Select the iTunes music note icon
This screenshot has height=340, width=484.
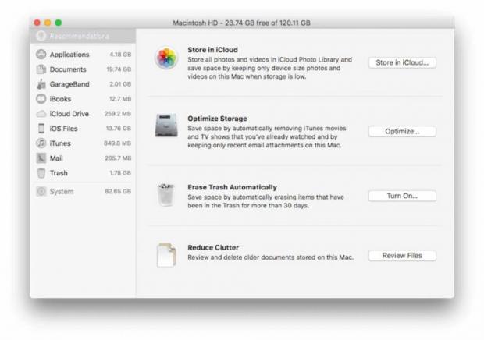pyautogui.click(x=41, y=143)
